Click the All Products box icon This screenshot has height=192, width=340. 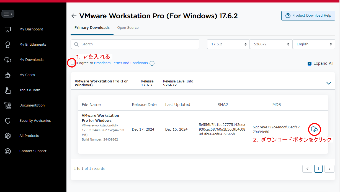coord(8,136)
